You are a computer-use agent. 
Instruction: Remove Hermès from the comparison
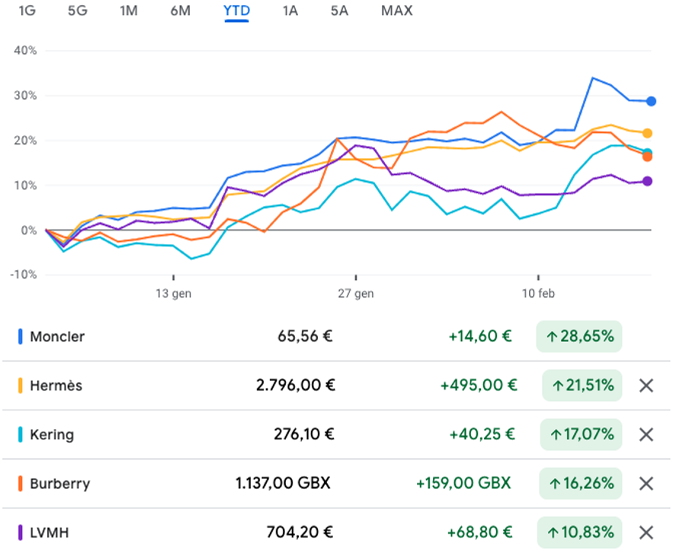646,385
